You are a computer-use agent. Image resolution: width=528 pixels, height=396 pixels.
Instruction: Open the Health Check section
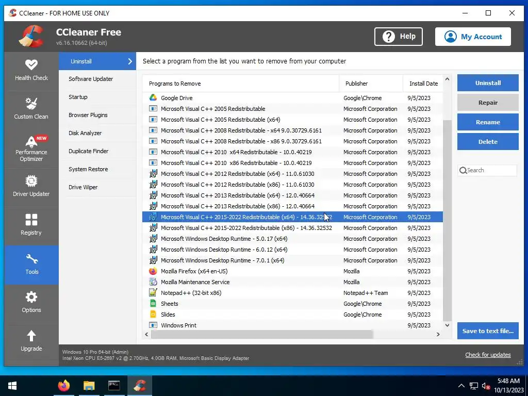point(31,71)
